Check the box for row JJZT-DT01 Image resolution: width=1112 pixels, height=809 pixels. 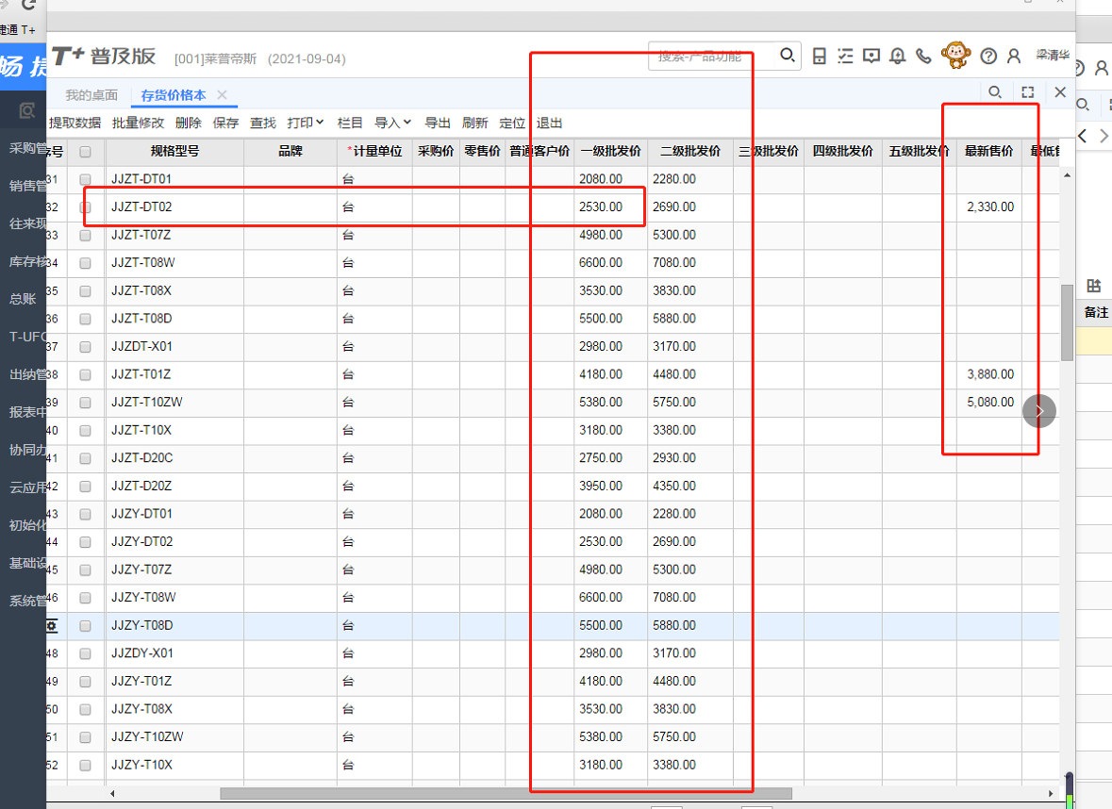coord(85,179)
